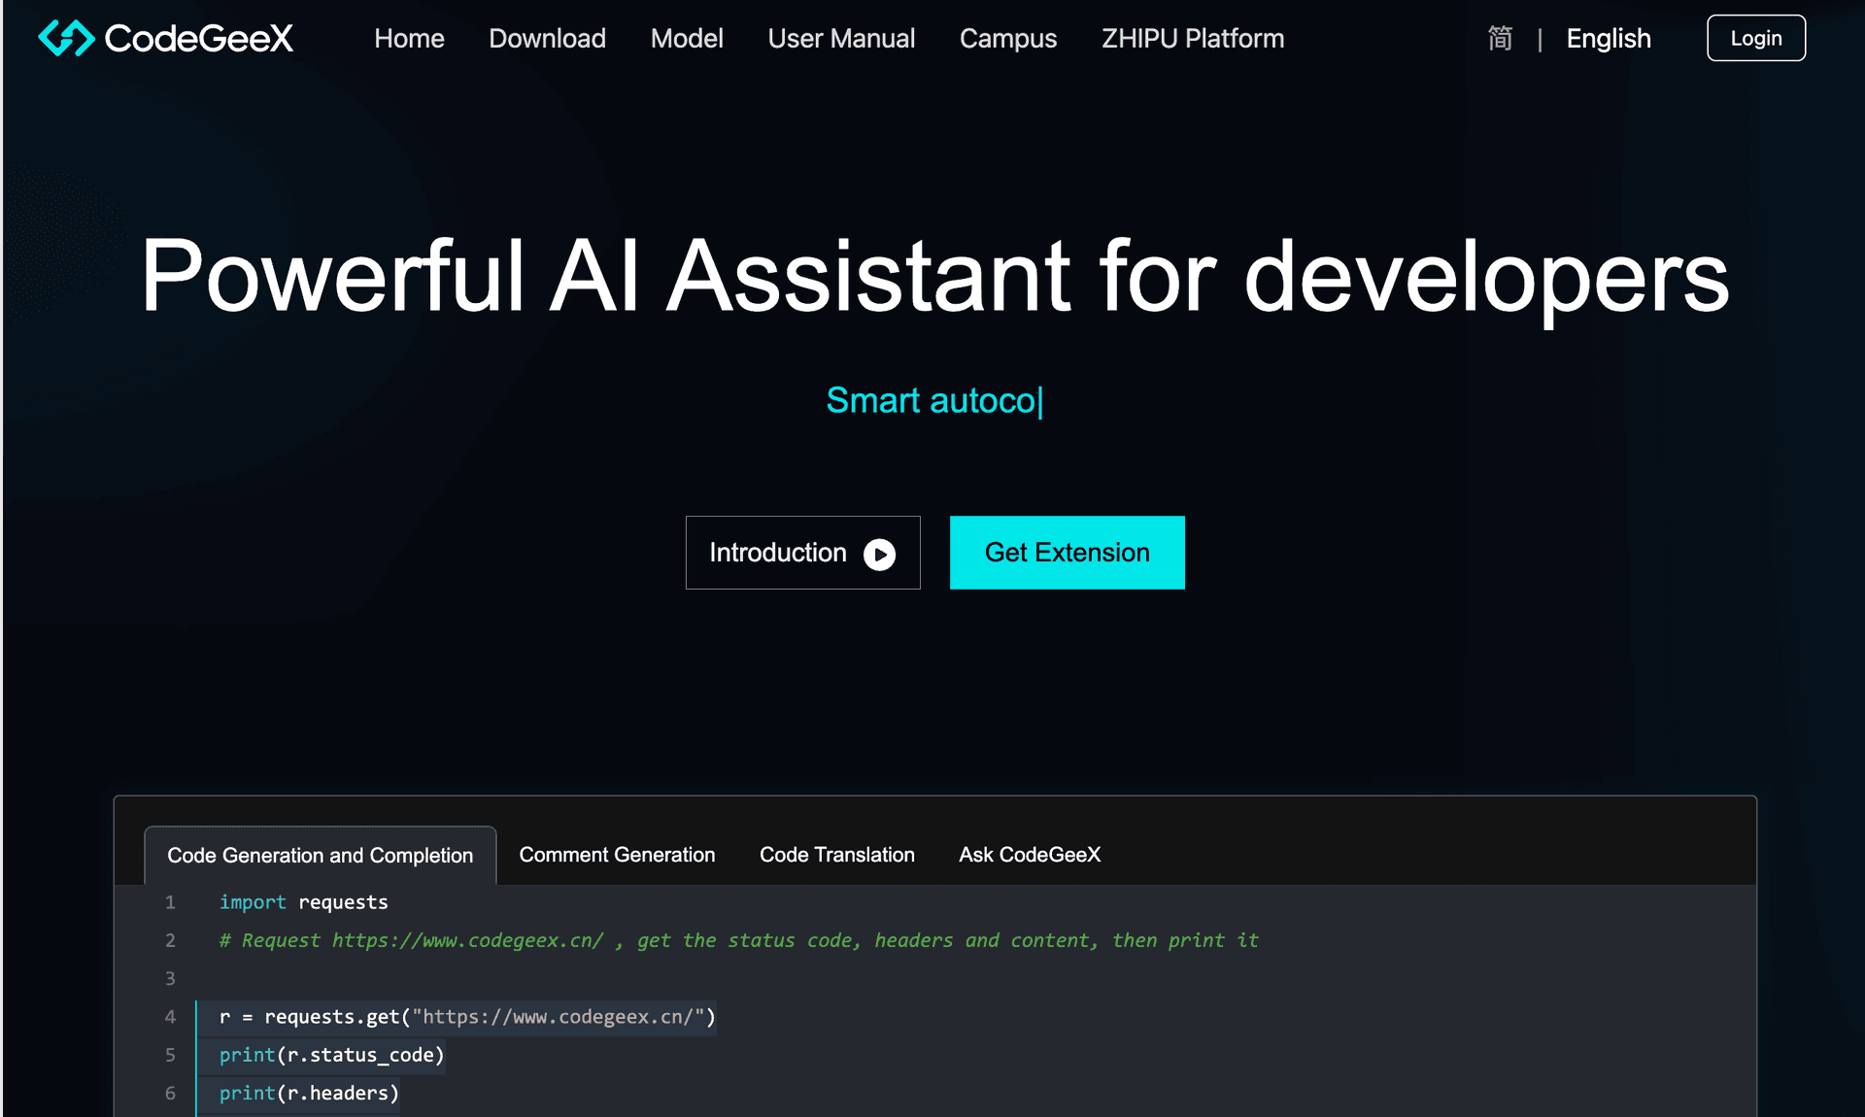
Task: Switch to the Comment Generation tab
Action: click(x=617, y=855)
